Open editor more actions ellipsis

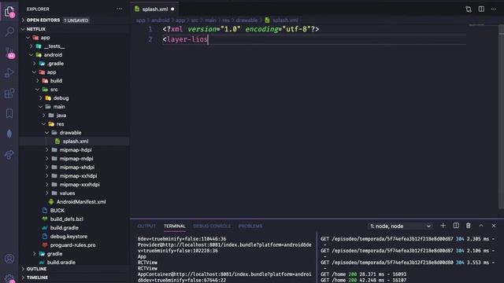494,9
